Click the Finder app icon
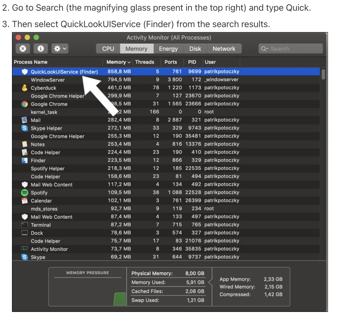 25,160
